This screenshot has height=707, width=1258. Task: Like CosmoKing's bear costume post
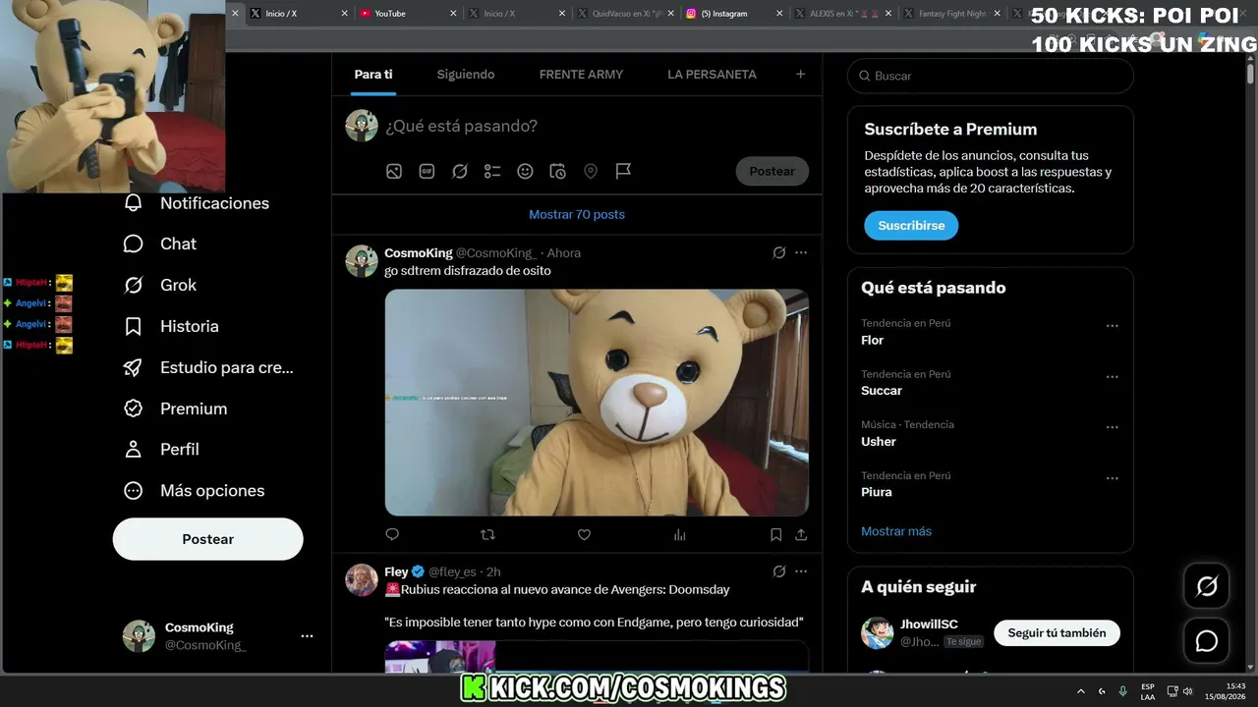[x=584, y=534]
